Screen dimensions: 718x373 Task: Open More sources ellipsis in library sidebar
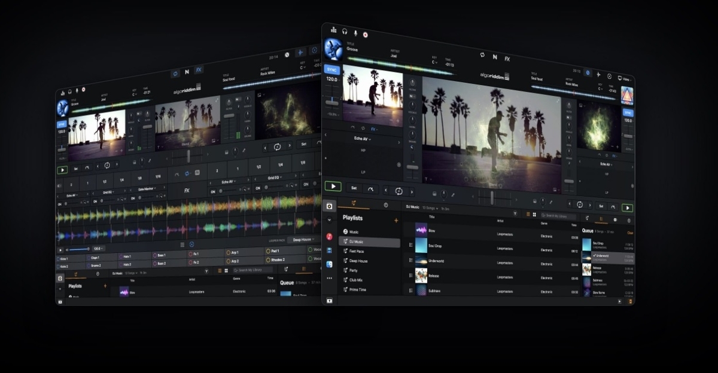pos(330,278)
